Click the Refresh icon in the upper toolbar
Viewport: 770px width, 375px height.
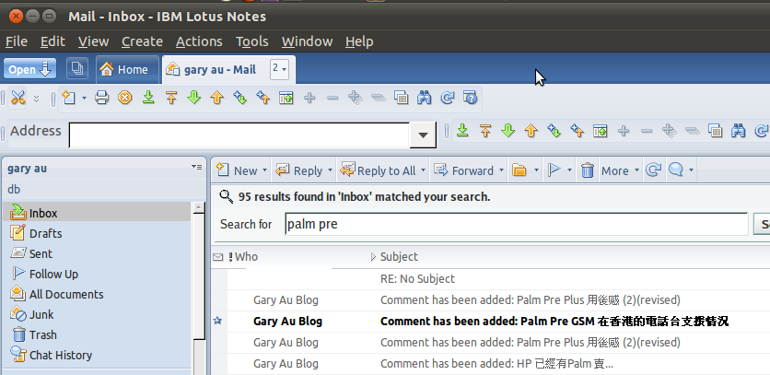(448, 98)
